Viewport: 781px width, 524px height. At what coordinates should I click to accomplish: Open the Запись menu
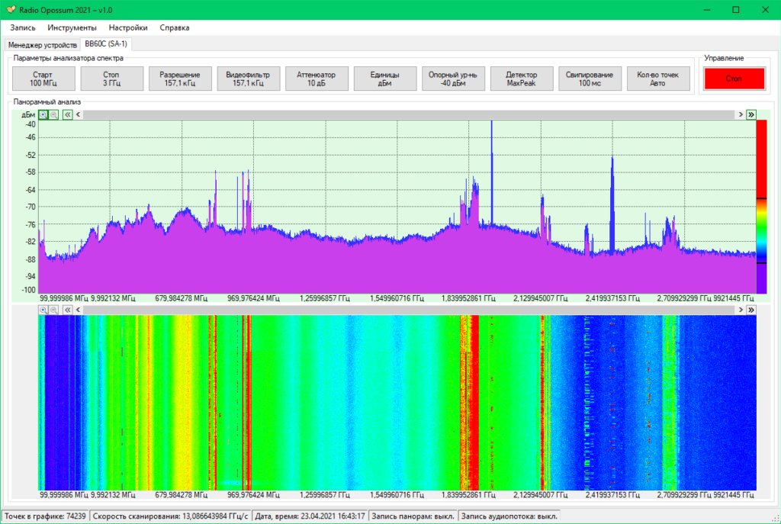[23, 27]
